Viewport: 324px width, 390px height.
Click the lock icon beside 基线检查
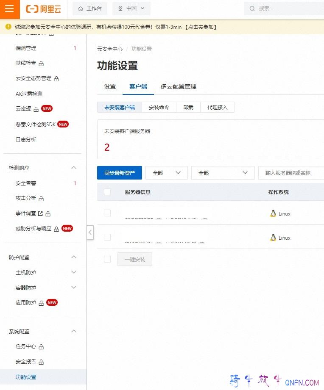coord(42,64)
